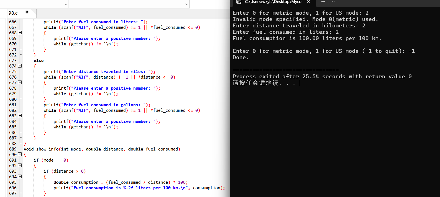Open the right combo box dropdown above editor
The height and width of the screenshot is (197, 440).
(187, 4)
